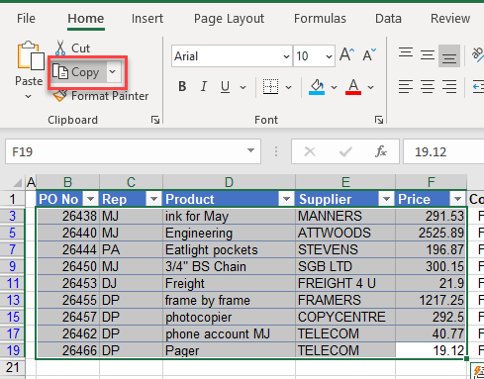Switch to the Page Layout tab
The height and width of the screenshot is (379, 484).
point(229,19)
